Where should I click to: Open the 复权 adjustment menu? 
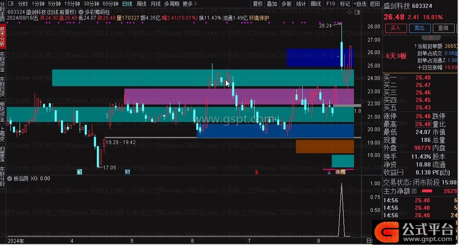258,4
